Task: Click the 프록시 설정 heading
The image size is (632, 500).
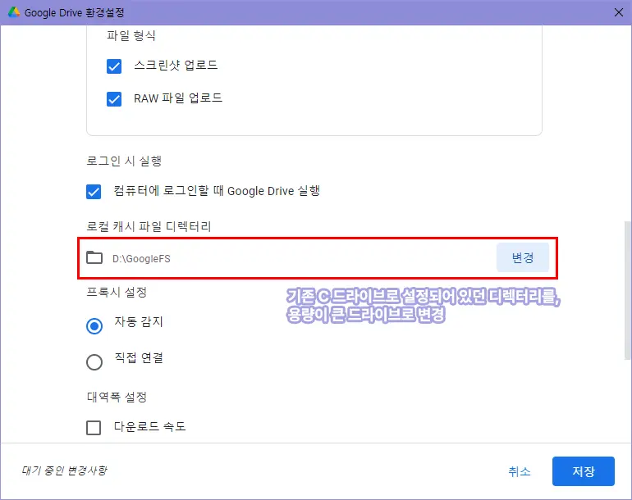Action: coord(117,292)
